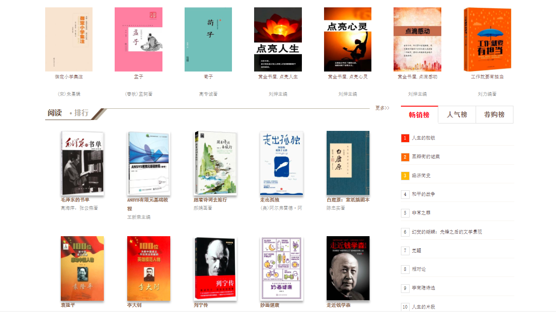Open 和平的战争 in the bestseller list

[424, 194]
